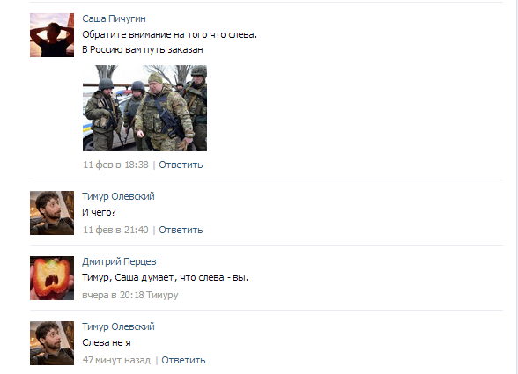Click the 'Тимуру' reply-target link

162,295
